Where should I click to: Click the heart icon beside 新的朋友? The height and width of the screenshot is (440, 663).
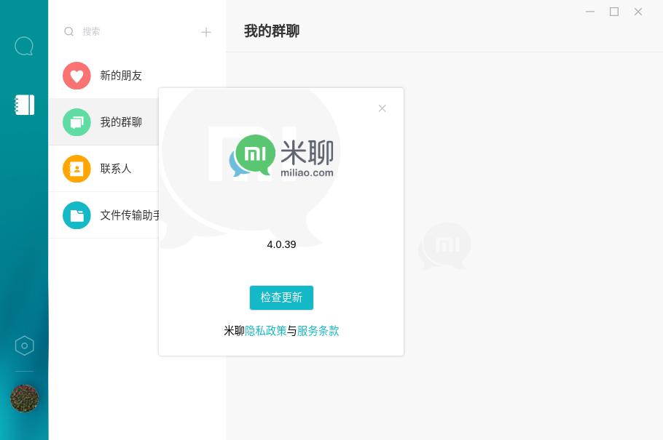76,76
